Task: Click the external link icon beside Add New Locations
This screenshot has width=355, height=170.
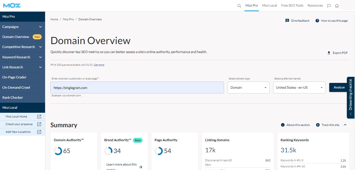Action: [39, 132]
